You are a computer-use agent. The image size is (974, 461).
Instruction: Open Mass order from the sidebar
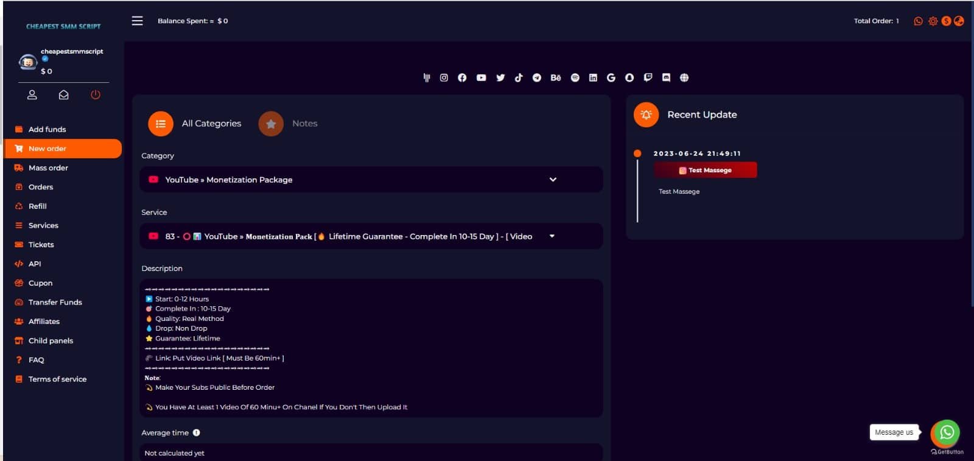click(48, 168)
